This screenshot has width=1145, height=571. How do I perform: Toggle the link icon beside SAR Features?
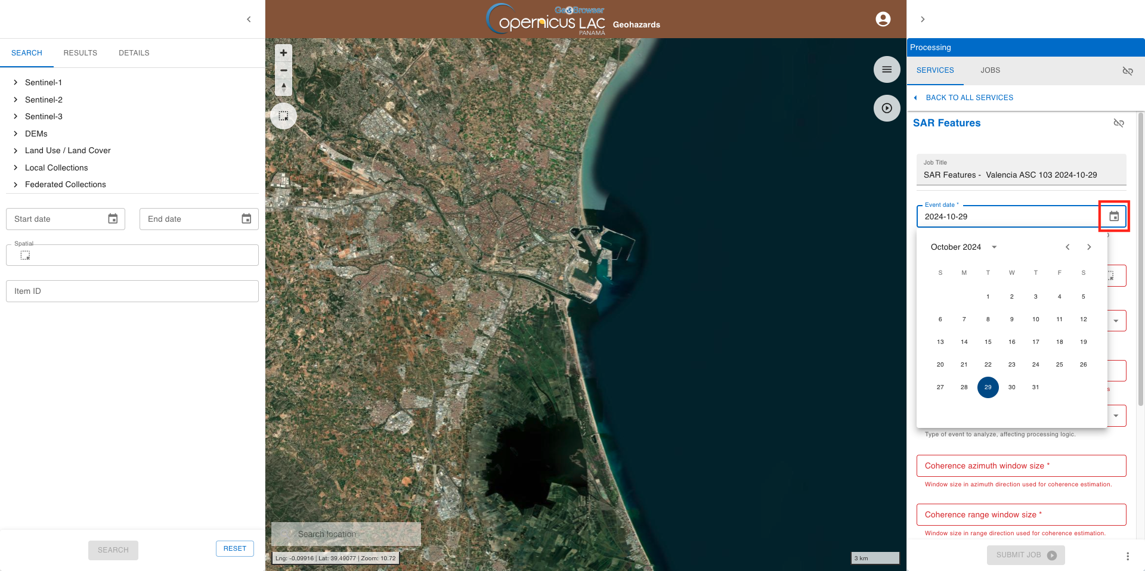point(1119,123)
